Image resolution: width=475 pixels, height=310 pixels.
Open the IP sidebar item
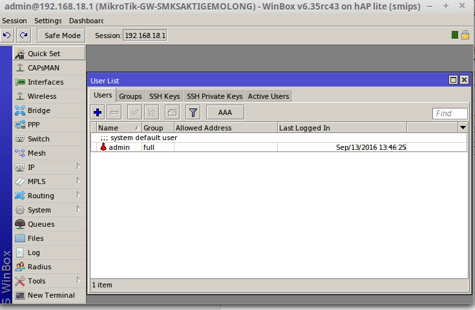tap(49, 167)
